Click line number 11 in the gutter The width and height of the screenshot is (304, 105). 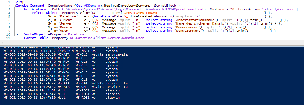8,38
